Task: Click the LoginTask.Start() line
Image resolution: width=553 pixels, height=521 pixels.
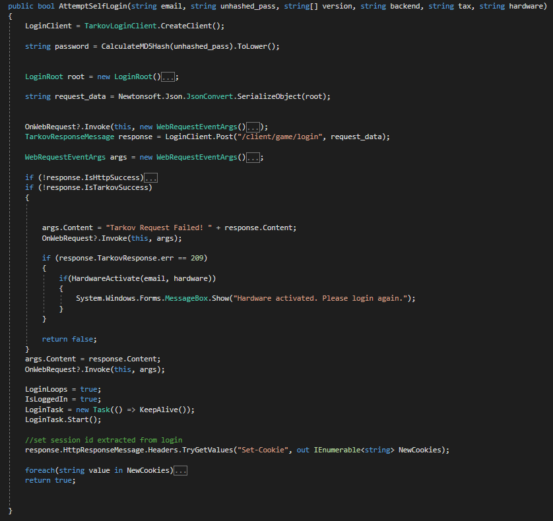Action: [63, 419]
